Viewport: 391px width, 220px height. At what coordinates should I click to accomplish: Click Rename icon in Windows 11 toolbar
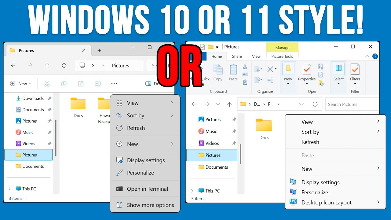click(98, 83)
